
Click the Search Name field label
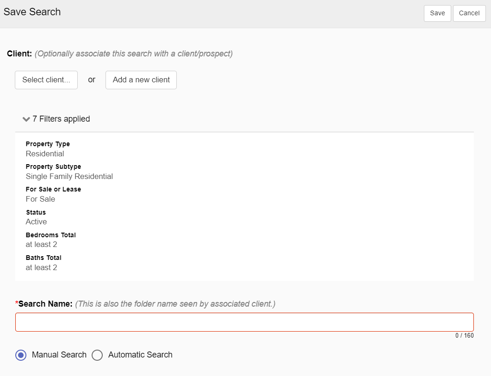click(x=45, y=304)
